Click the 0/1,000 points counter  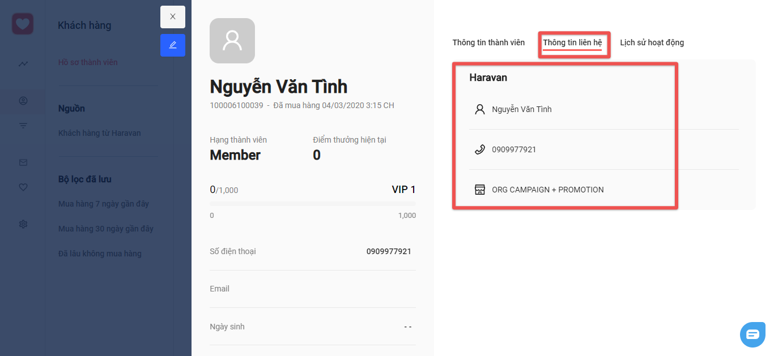[x=224, y=190]
